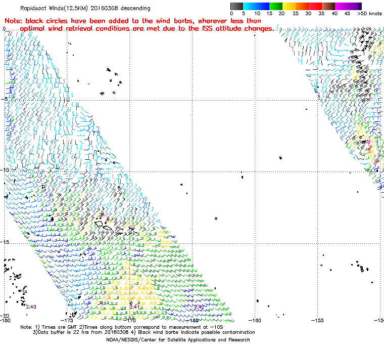
Task: Click the '3)Data buffer is 22 hrs' footer line
Action: pos(144,332)
